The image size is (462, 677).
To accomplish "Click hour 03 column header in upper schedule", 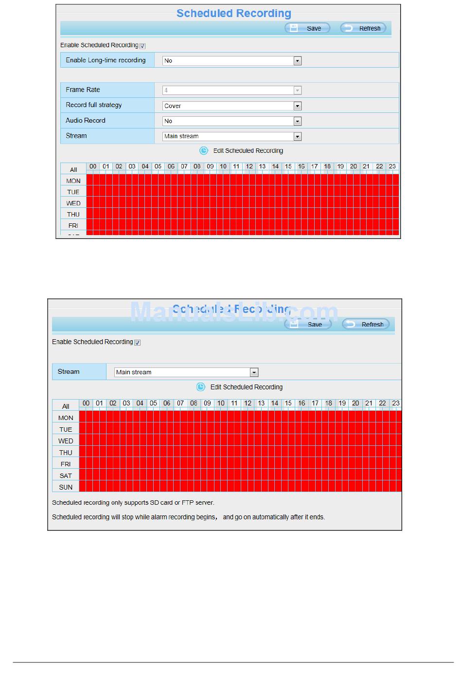I will [132, 166].
